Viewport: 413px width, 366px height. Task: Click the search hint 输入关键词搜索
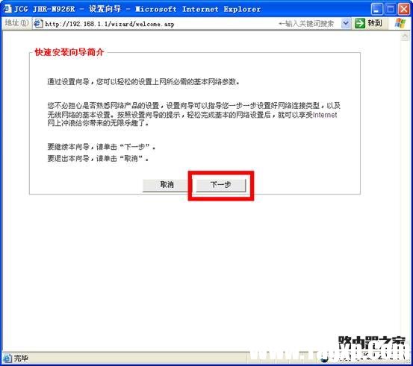[306, 24]
